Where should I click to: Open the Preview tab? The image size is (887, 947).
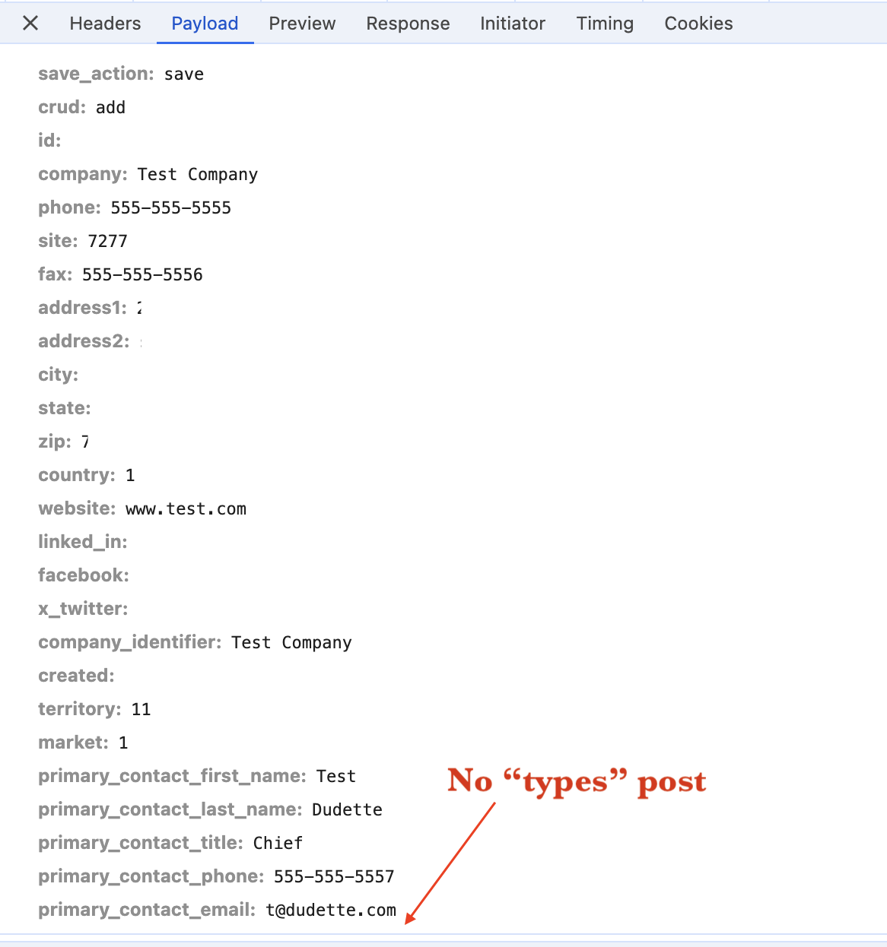coord(302,24)
